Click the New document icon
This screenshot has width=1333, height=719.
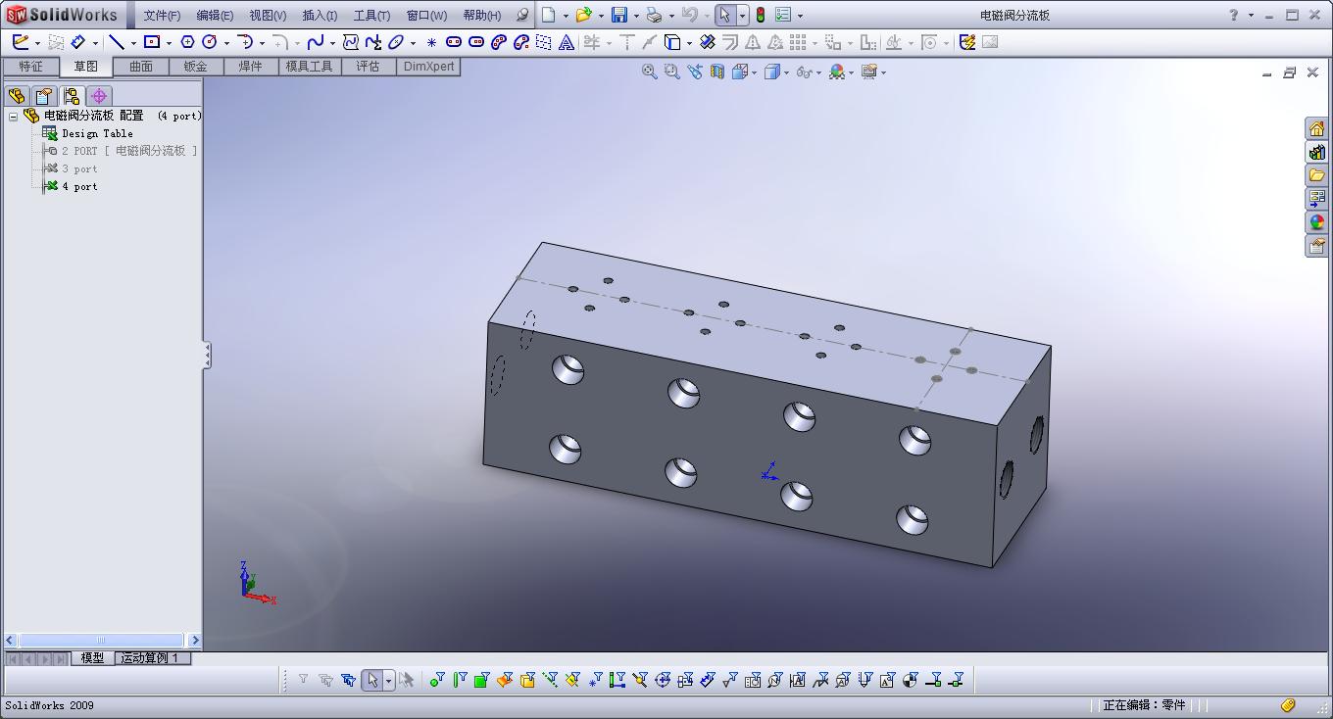click(x=549, y=15)
